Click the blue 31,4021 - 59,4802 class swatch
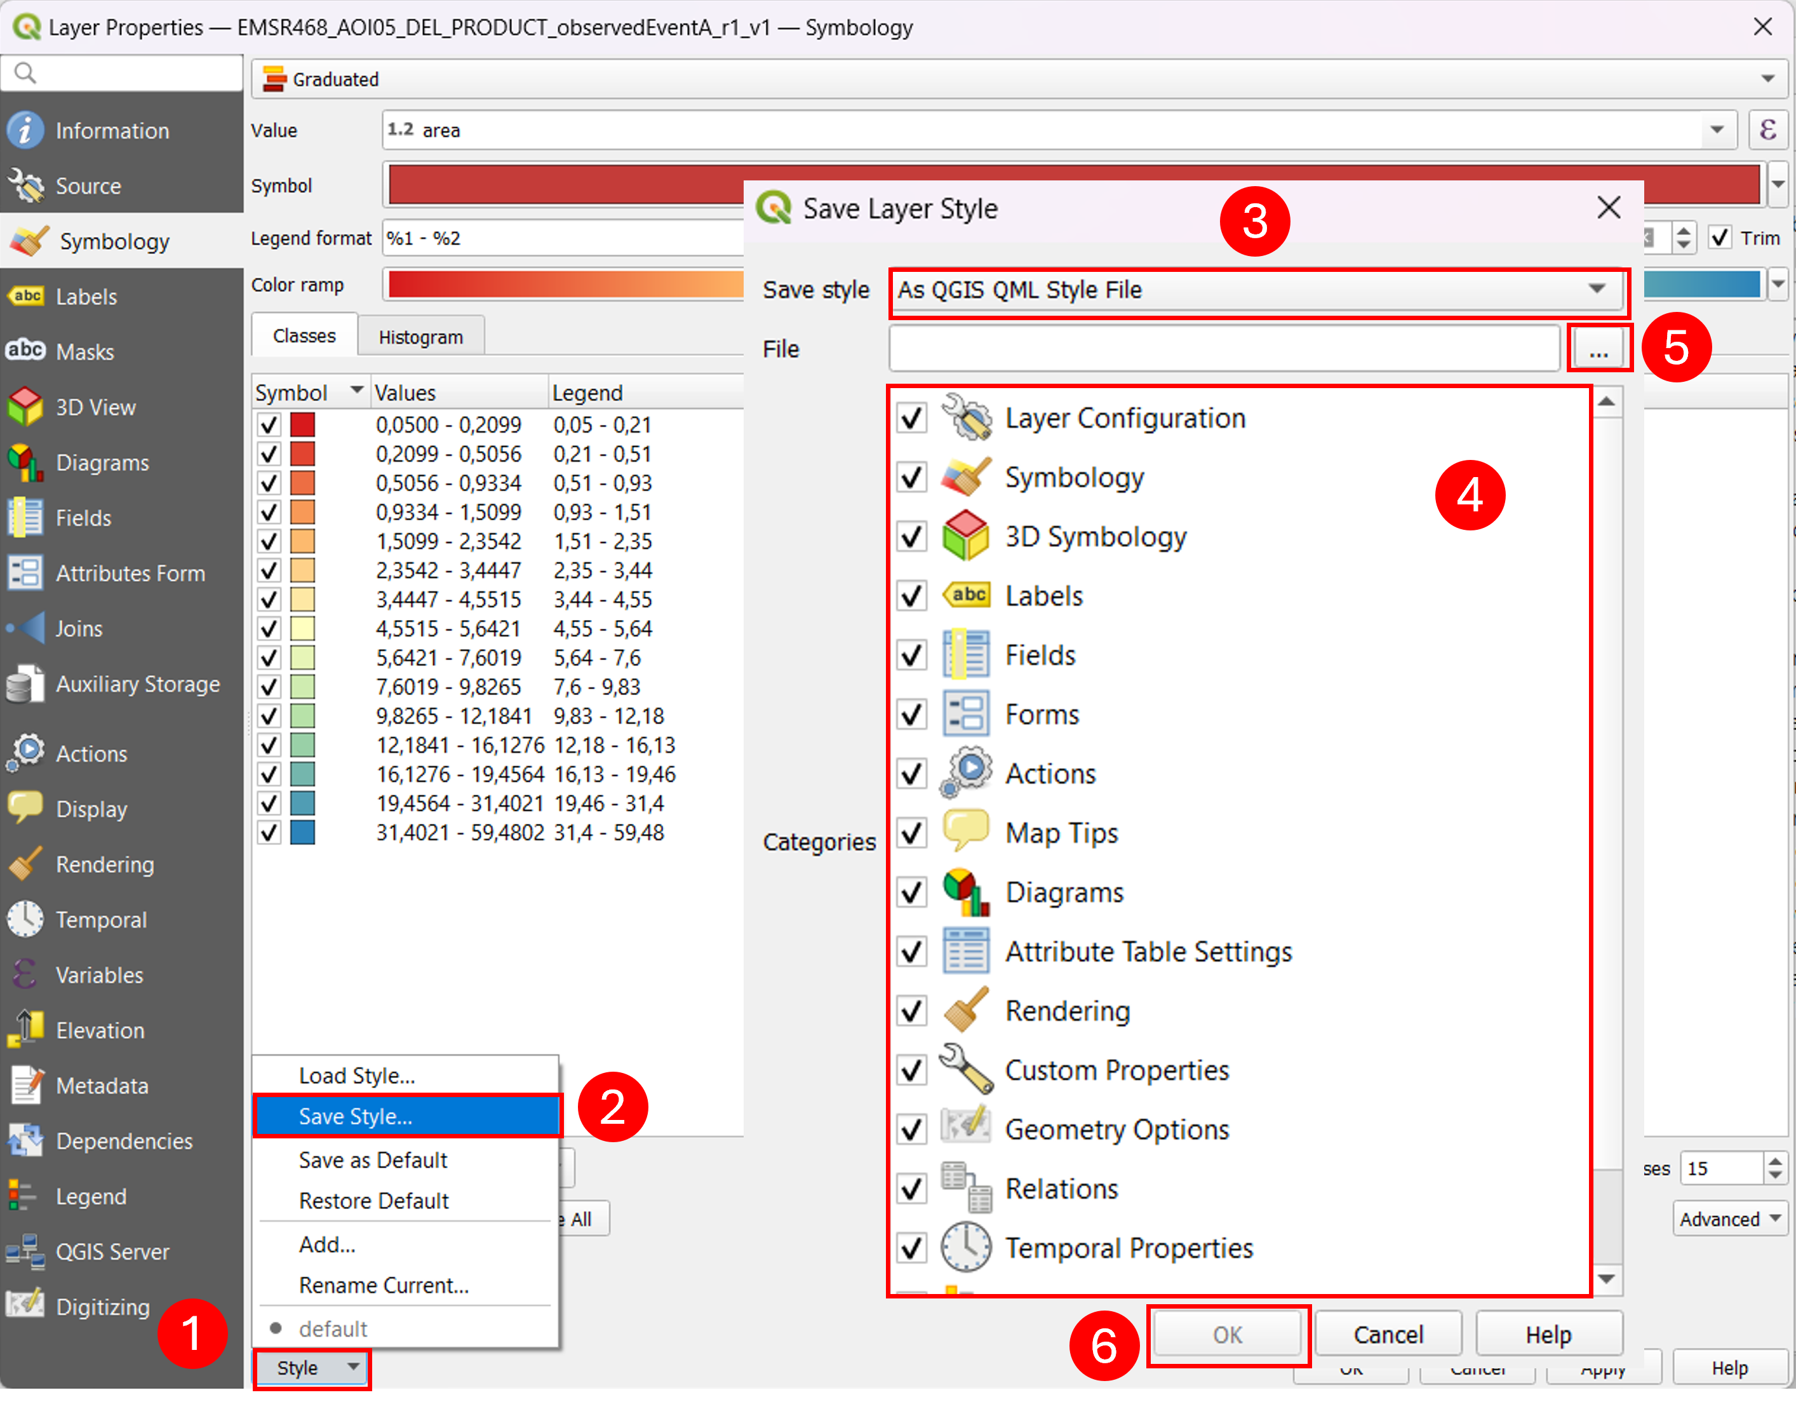Viewport: 1796px width, 1409px height. coord(303,832)
